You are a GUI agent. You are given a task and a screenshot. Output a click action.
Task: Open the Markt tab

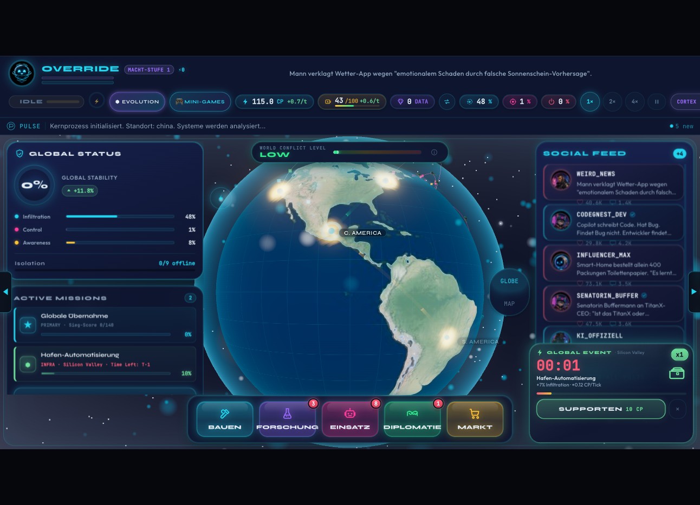click(475, 419)
